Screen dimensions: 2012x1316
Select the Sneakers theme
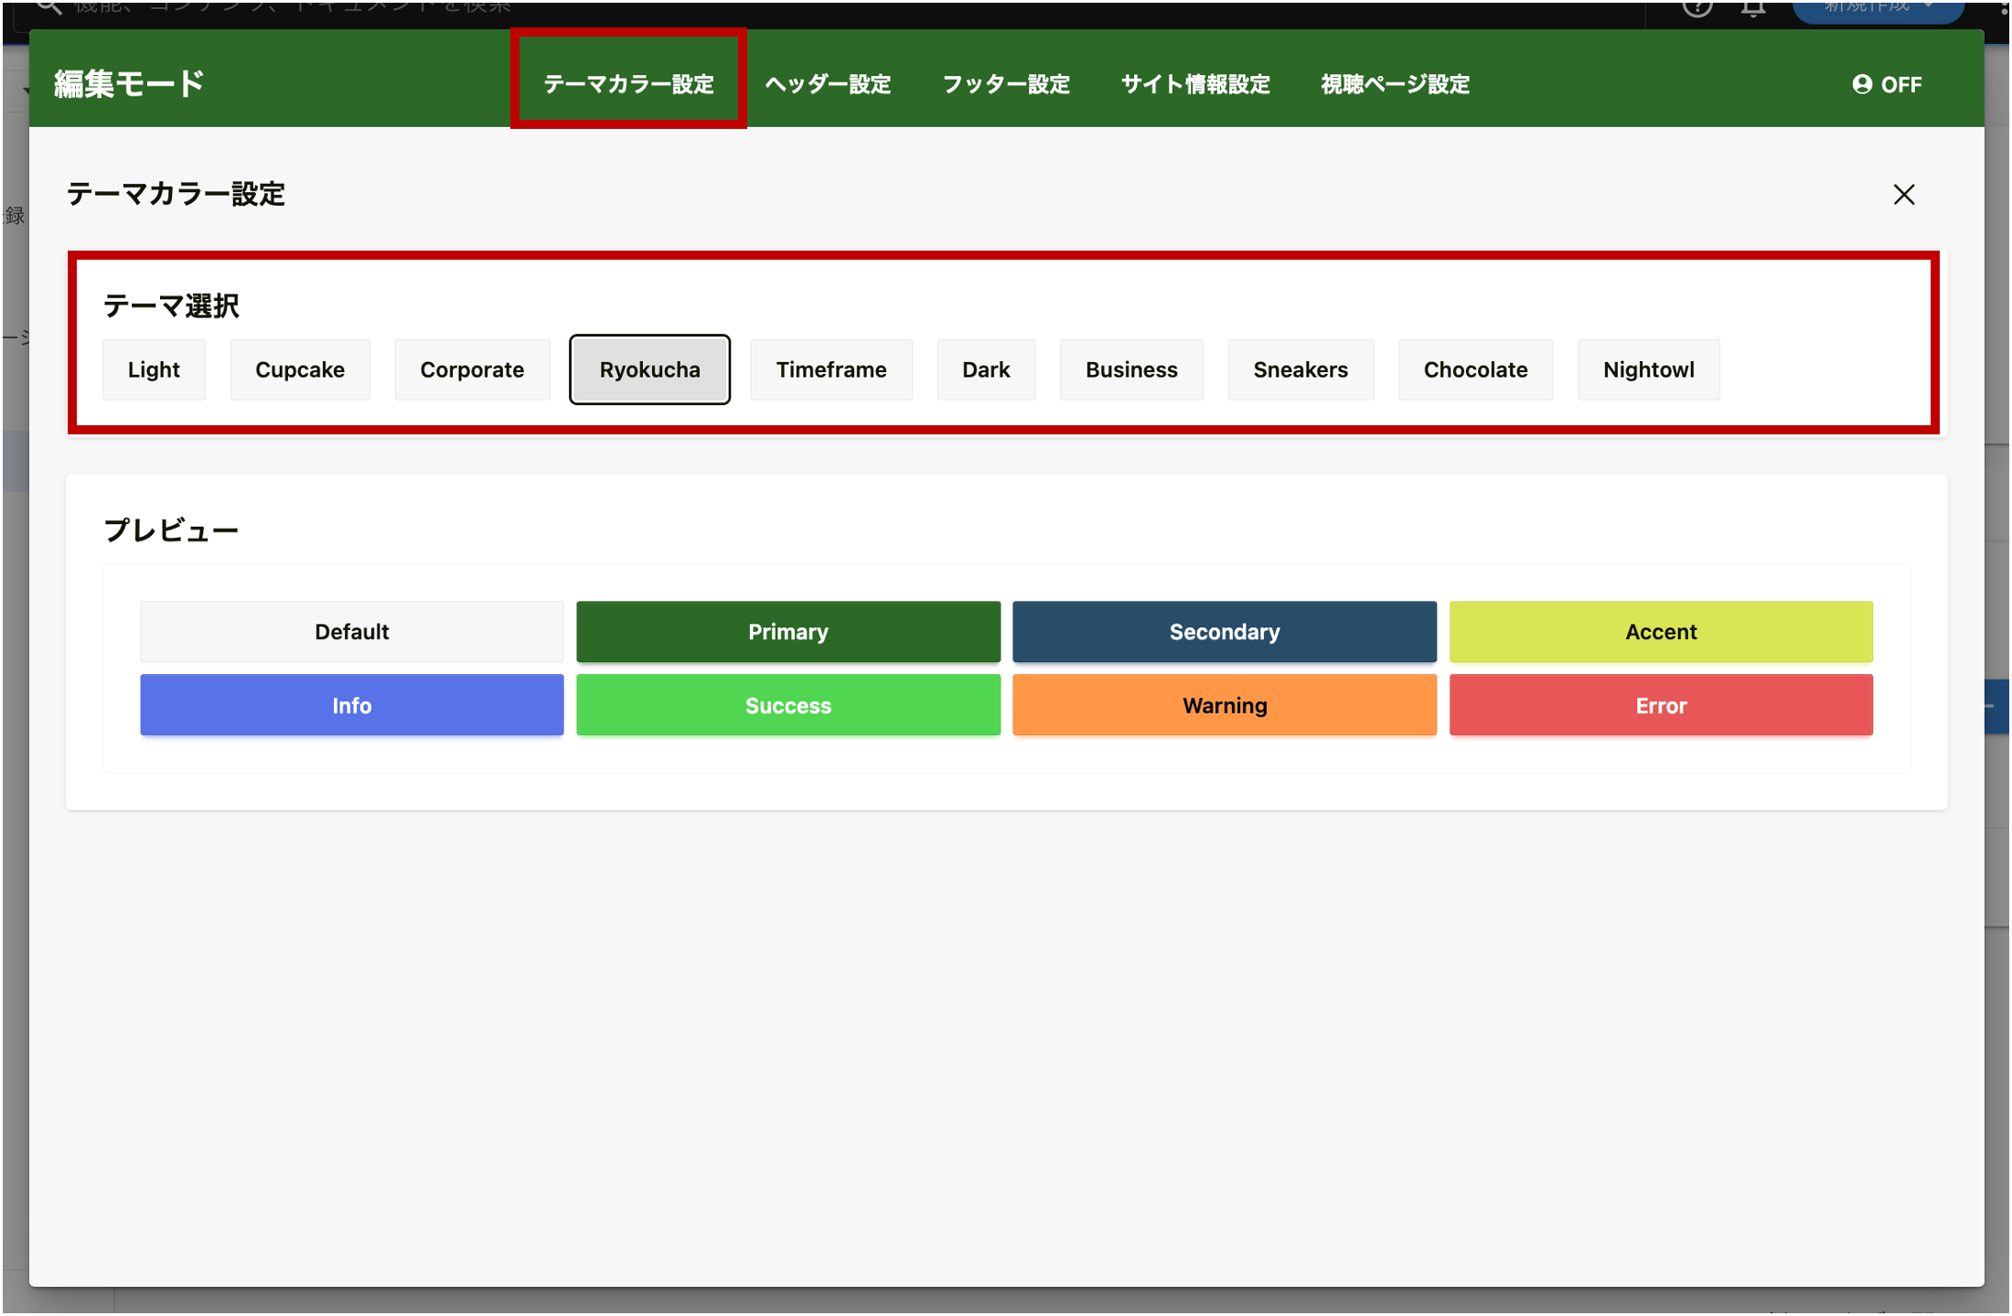[1300, 369]
